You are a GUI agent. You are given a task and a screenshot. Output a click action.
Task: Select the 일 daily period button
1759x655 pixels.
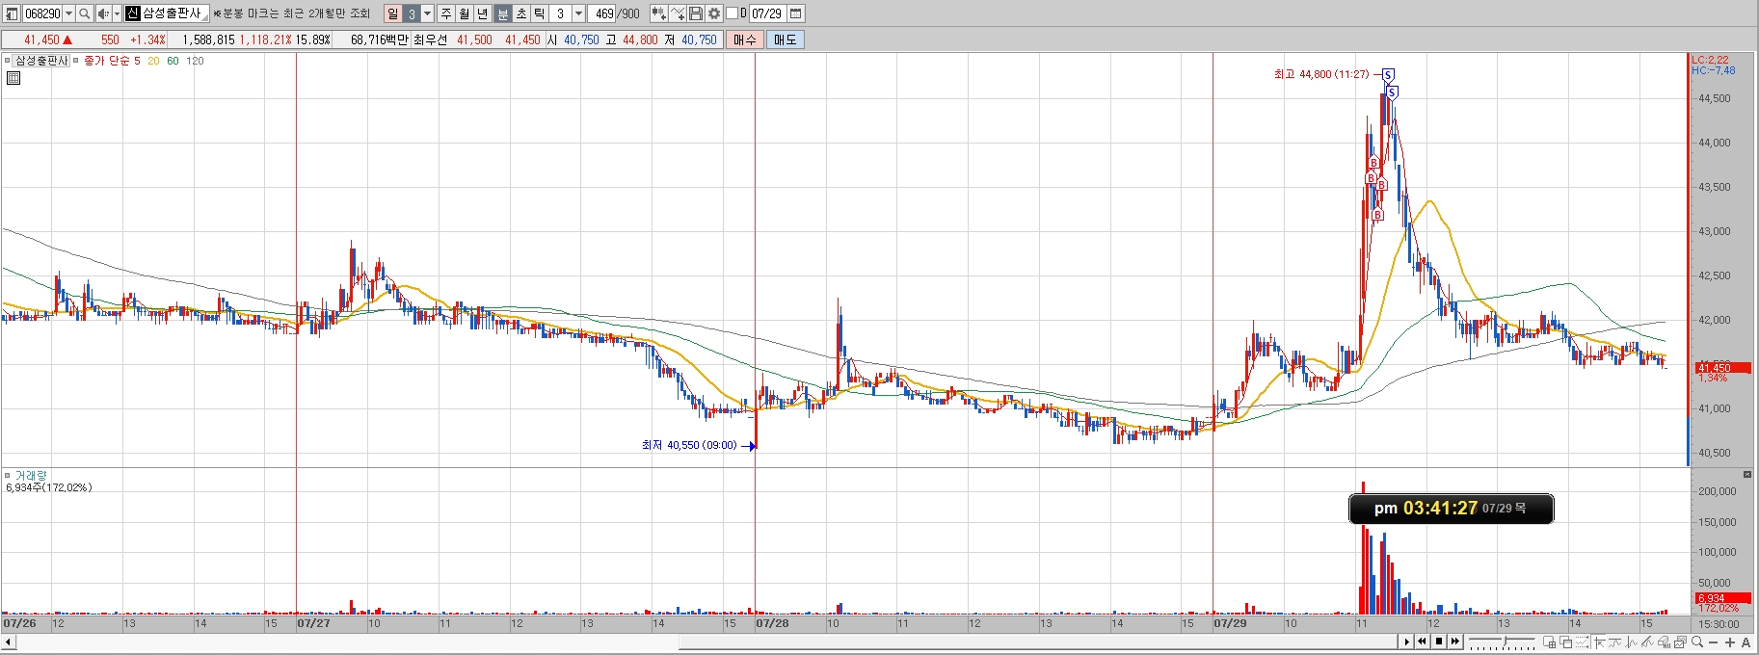coord(392,13)
